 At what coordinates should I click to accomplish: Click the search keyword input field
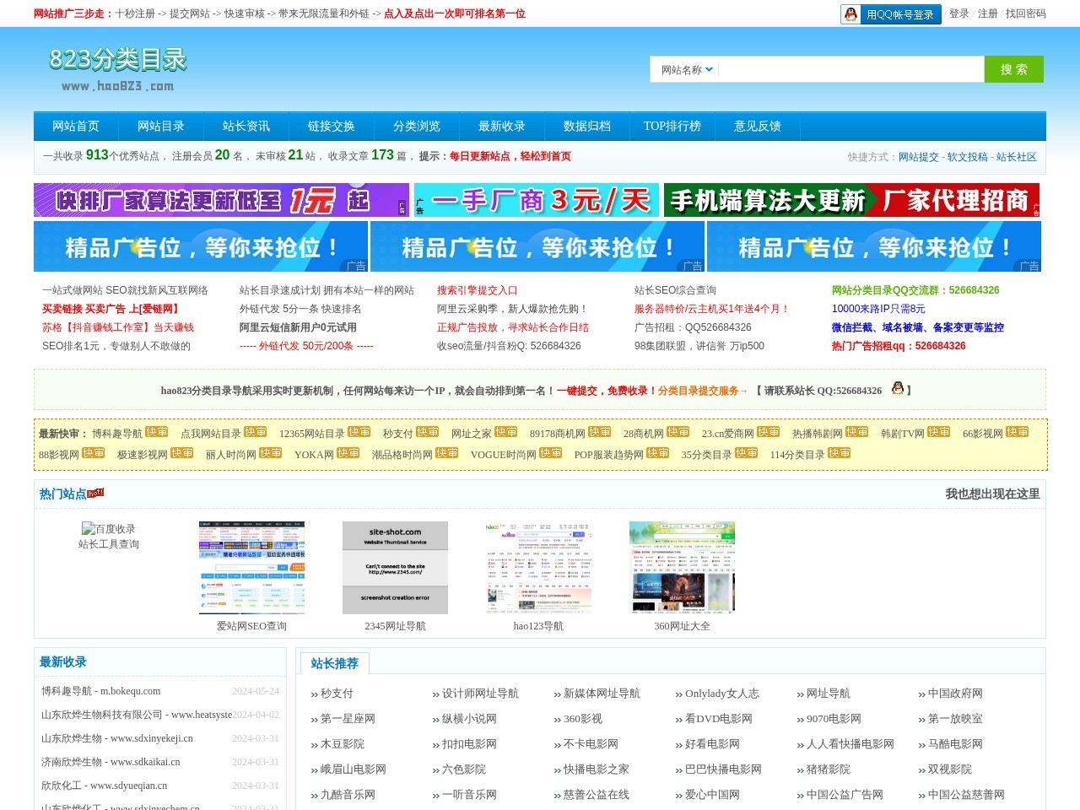851,69
